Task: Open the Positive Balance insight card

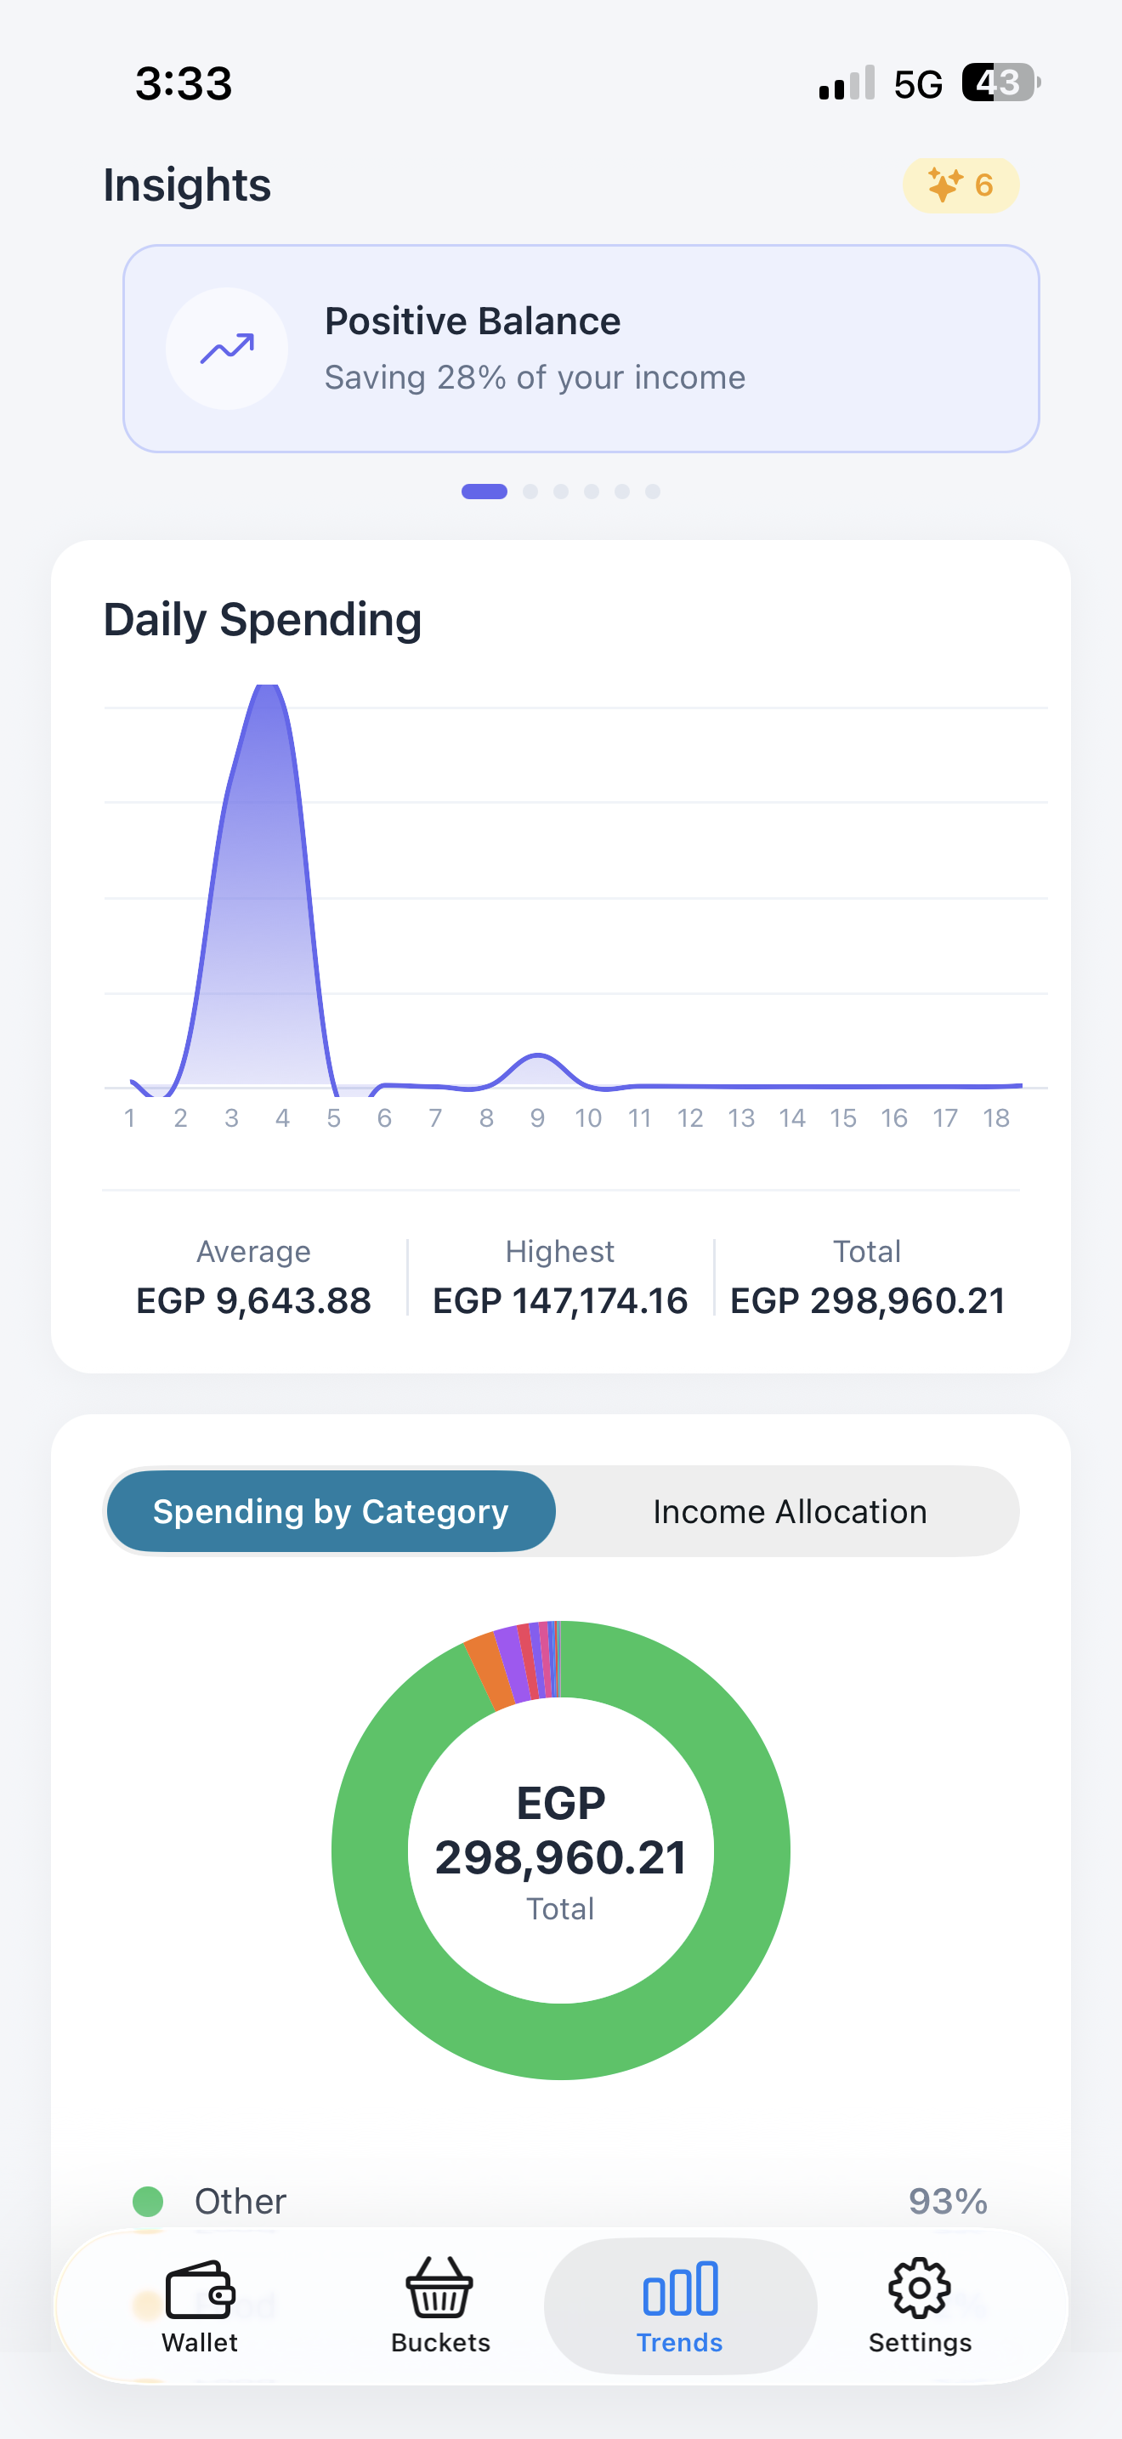Action: pos(581,349)
